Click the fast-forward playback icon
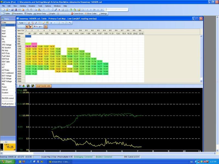 click(x=94, y=10)
